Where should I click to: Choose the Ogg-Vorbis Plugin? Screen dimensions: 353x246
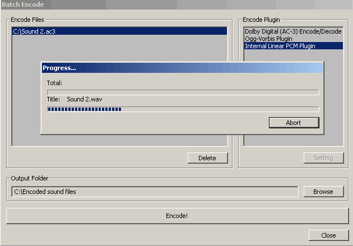coord(293,39)
